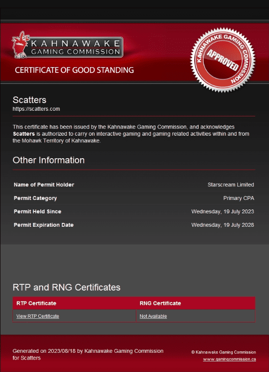Select the Wednesday, 19 July 2023 date

223,211
